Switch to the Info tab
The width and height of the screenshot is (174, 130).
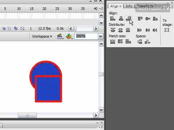[x=129, y=6]
